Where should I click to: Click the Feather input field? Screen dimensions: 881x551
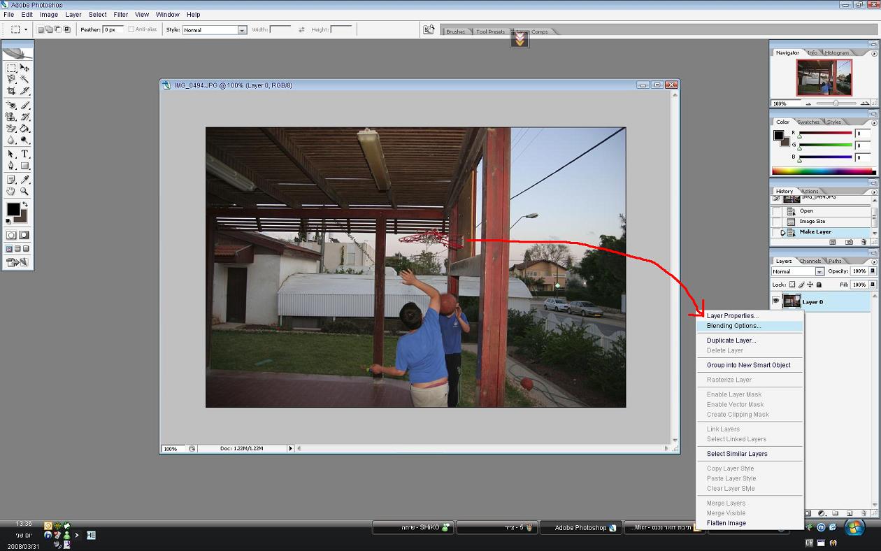click(113, 30)
